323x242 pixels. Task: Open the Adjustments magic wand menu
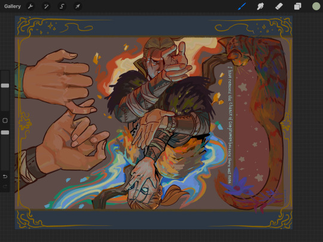pyautogui.click(x=46, y=7)
